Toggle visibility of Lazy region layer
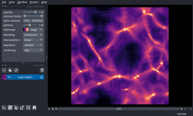 [9, 77]
